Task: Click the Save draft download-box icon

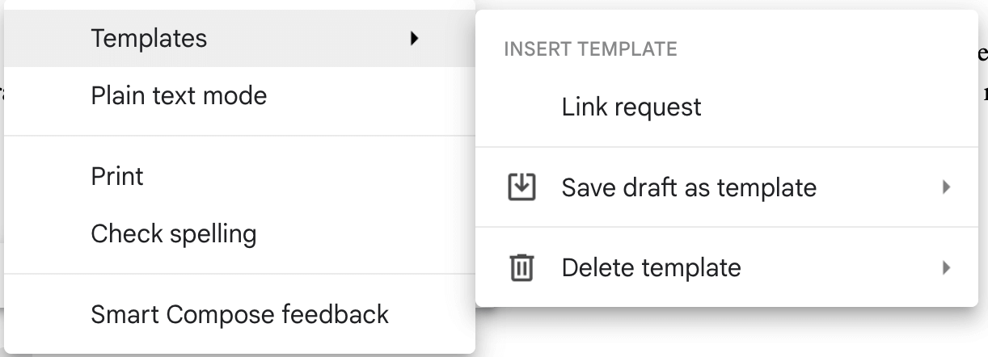Action: pos(521,187)
